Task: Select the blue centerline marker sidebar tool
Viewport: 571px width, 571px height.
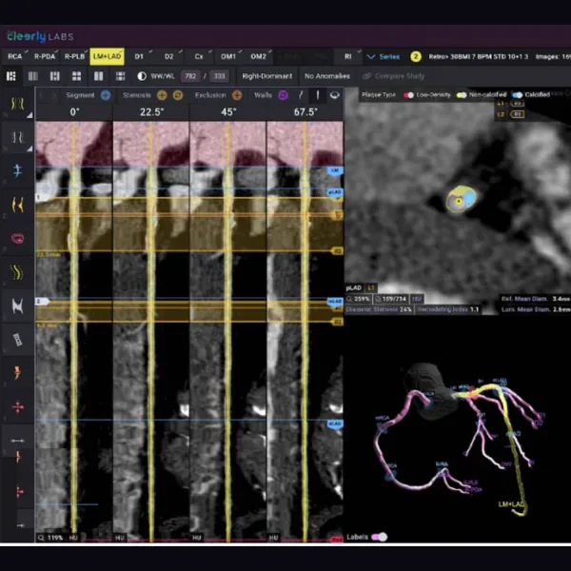Action: (17, 170)
